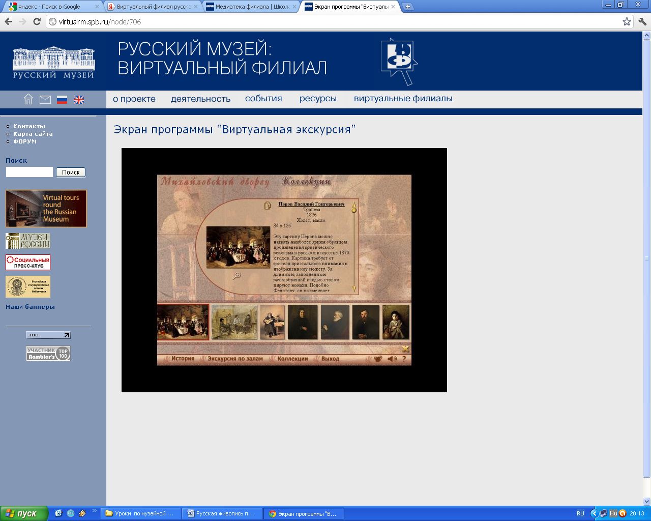Select the child with jug portrait thumbnail
Screen dimensions: 651x521
(x=396, y=322)
